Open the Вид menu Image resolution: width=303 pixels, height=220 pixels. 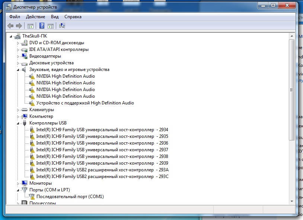tap(55, 17)
